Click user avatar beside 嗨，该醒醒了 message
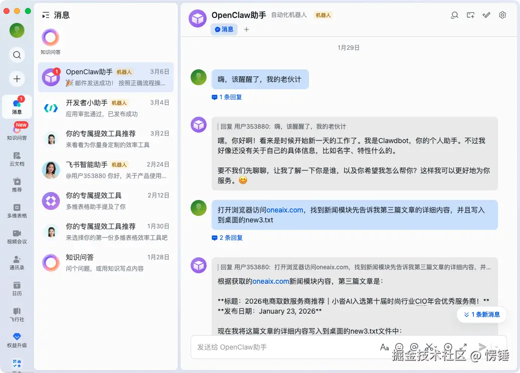520x373 pixels. [x=199, y=77]
